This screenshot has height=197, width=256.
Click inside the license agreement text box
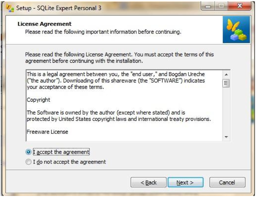[x=125, y=105]
